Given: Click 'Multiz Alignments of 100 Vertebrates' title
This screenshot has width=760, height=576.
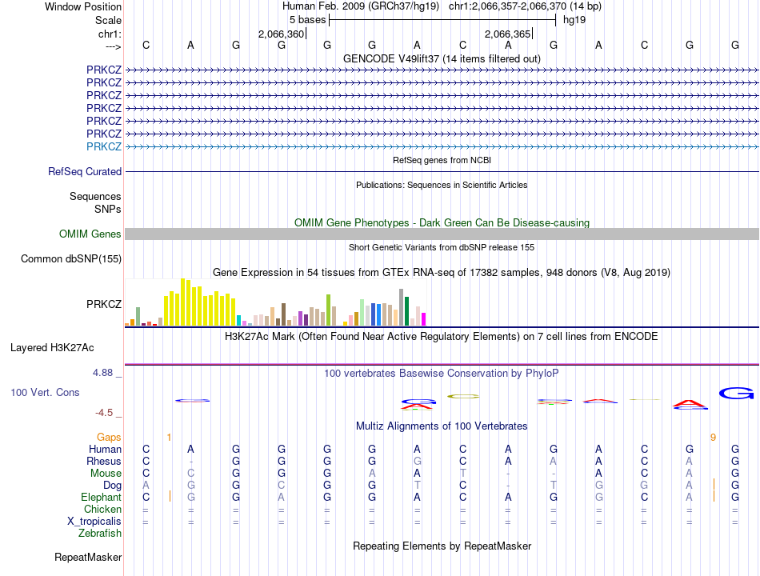Looking at the screenshot, I should click(x=442, y=426).
